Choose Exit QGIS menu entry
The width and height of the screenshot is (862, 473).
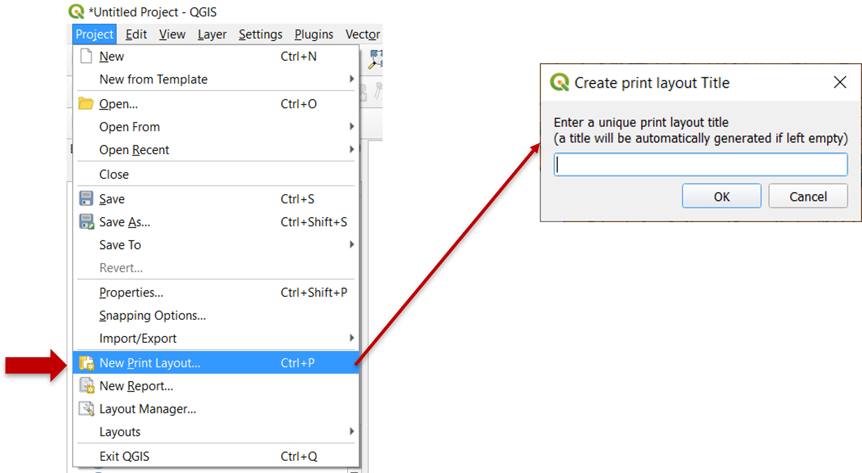pyautogui.click(x=216, y=456)
